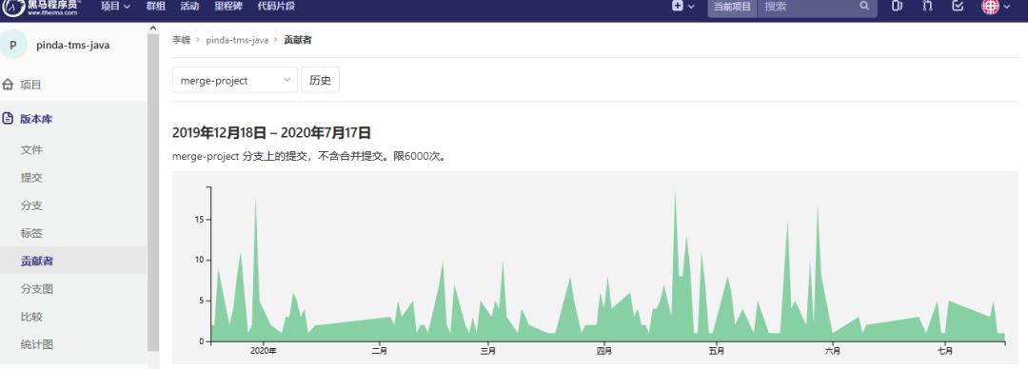Open 提交 in the sidebar
The height and width of the screenshot is (369, 1028).
[x=31, y=178]
